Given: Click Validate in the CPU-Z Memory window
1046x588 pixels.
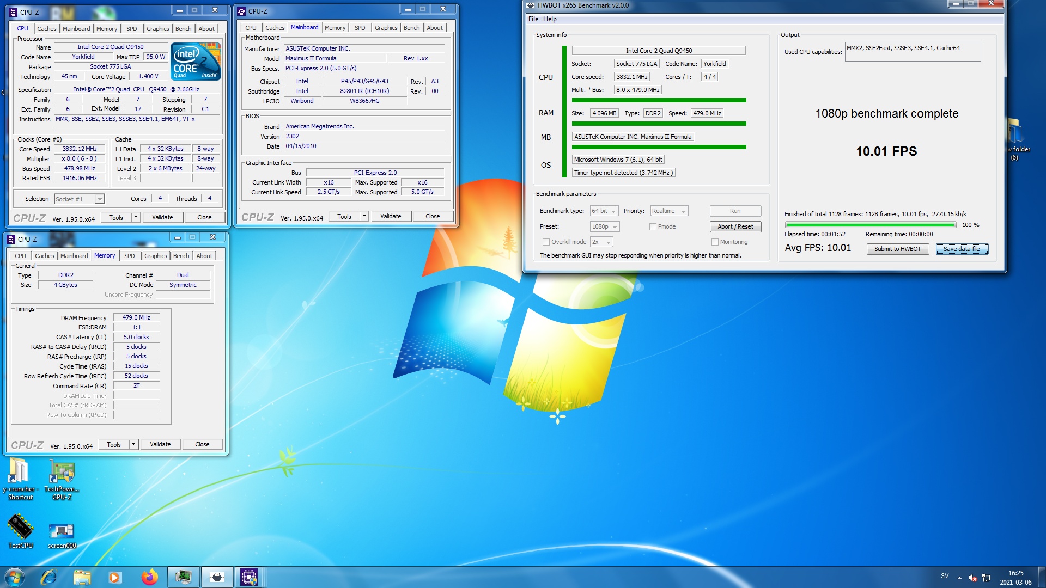Looking at the screenshot, I should (x=160, y=444).
